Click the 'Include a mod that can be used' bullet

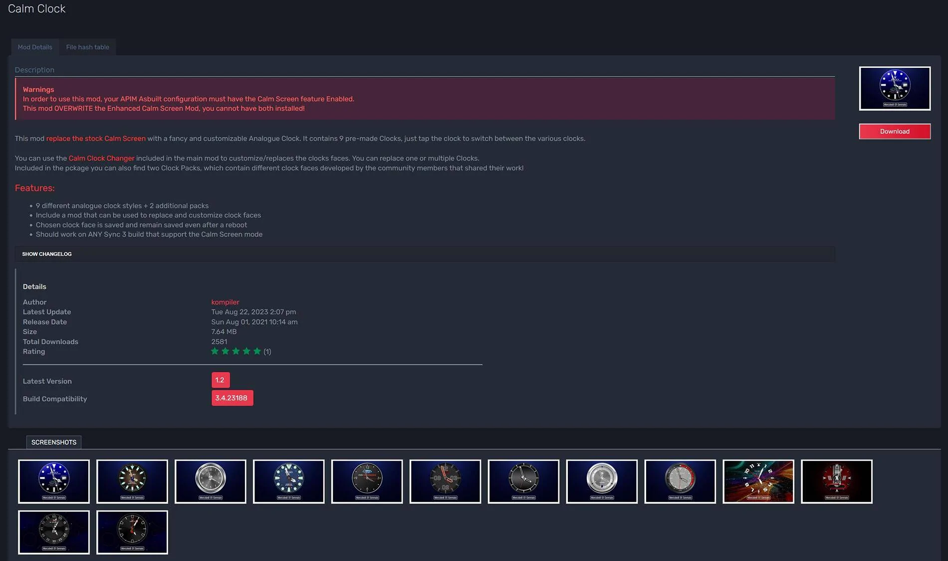click(148, 215)
